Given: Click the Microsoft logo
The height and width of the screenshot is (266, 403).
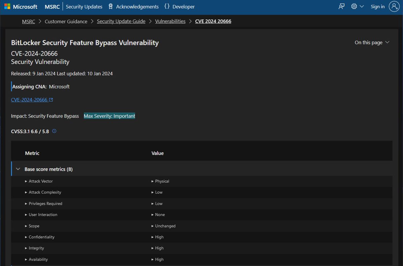Looking at the screenshot, I should tap(20, 6).
